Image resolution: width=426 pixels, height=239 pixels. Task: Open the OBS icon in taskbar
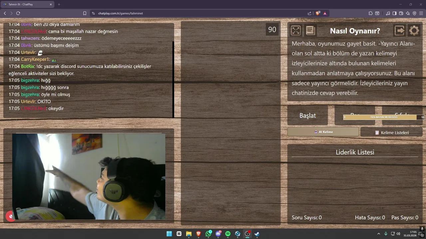tap(247, 234)
